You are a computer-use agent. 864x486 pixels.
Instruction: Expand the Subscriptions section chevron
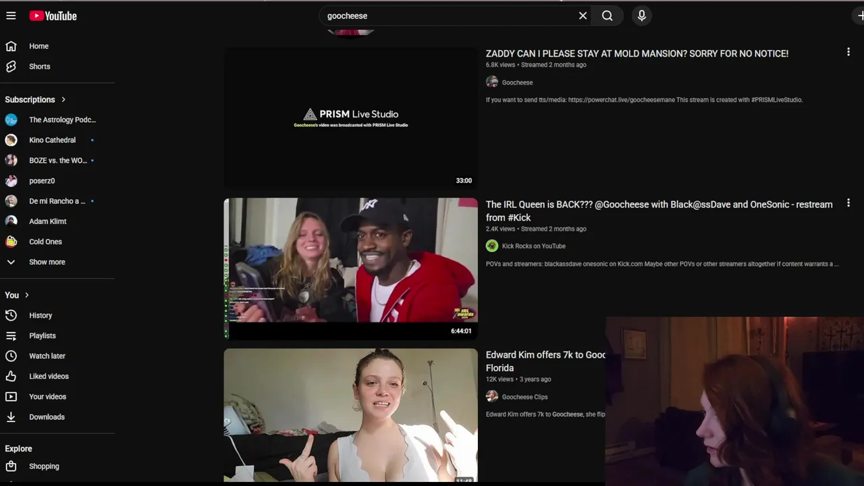click(x=63, y=99)
